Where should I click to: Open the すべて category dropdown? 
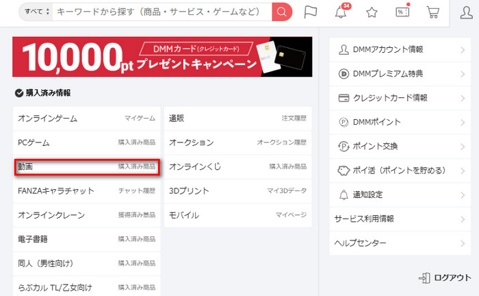click(x=36, y=12)
